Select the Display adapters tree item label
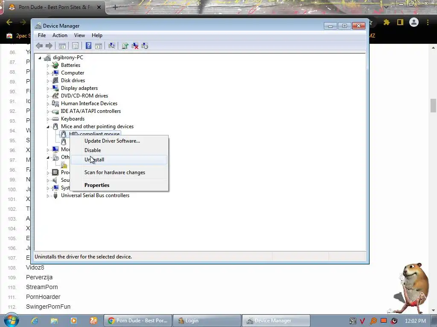 (x=79, y=88)
